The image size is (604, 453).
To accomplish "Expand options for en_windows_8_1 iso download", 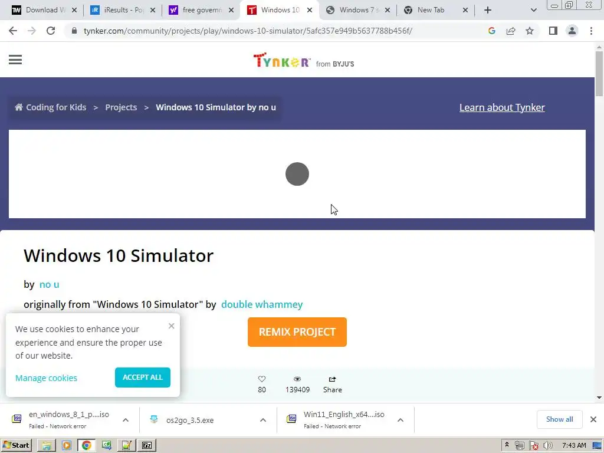I will pos(126,420).
